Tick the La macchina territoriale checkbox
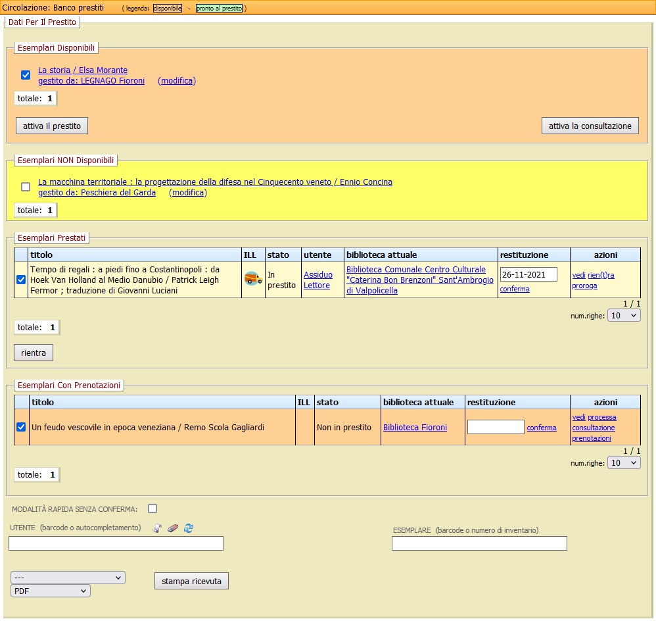Image resolution: width=656 pixels, height=621 pixels. point(26,187)
